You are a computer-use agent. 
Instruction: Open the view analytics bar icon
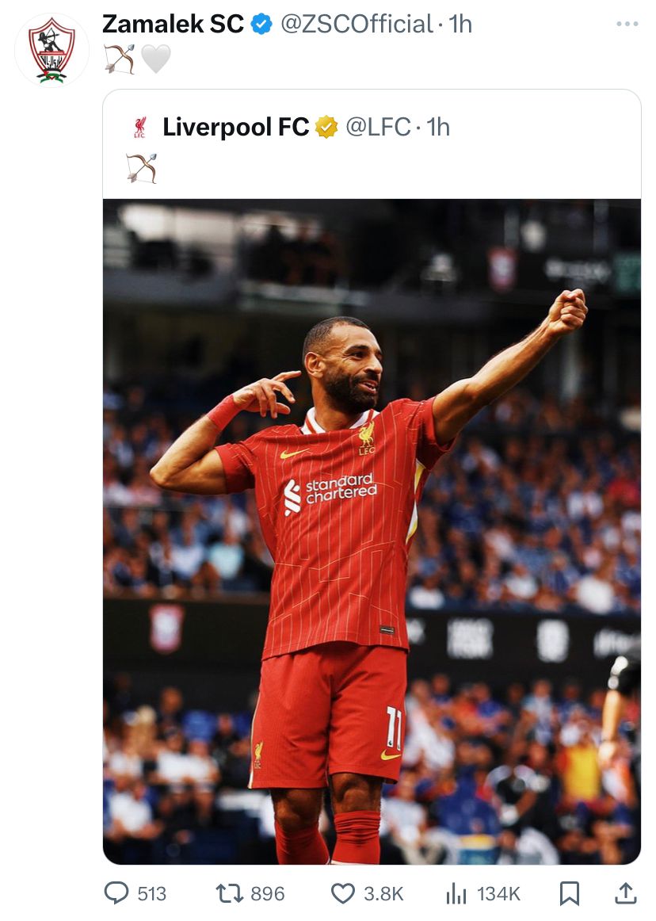(456, 893)
